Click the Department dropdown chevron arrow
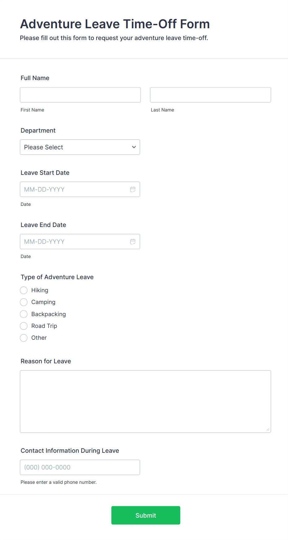Image resolution: width=288 pixels, height=540 pixels. 134,147
